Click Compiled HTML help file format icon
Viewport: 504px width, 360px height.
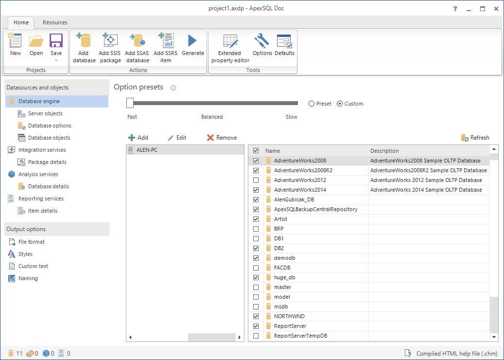408,353
